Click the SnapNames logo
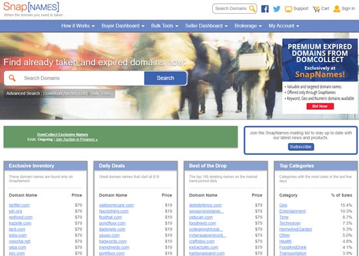Viewport: 359px width, 256px height. [31, 7]
